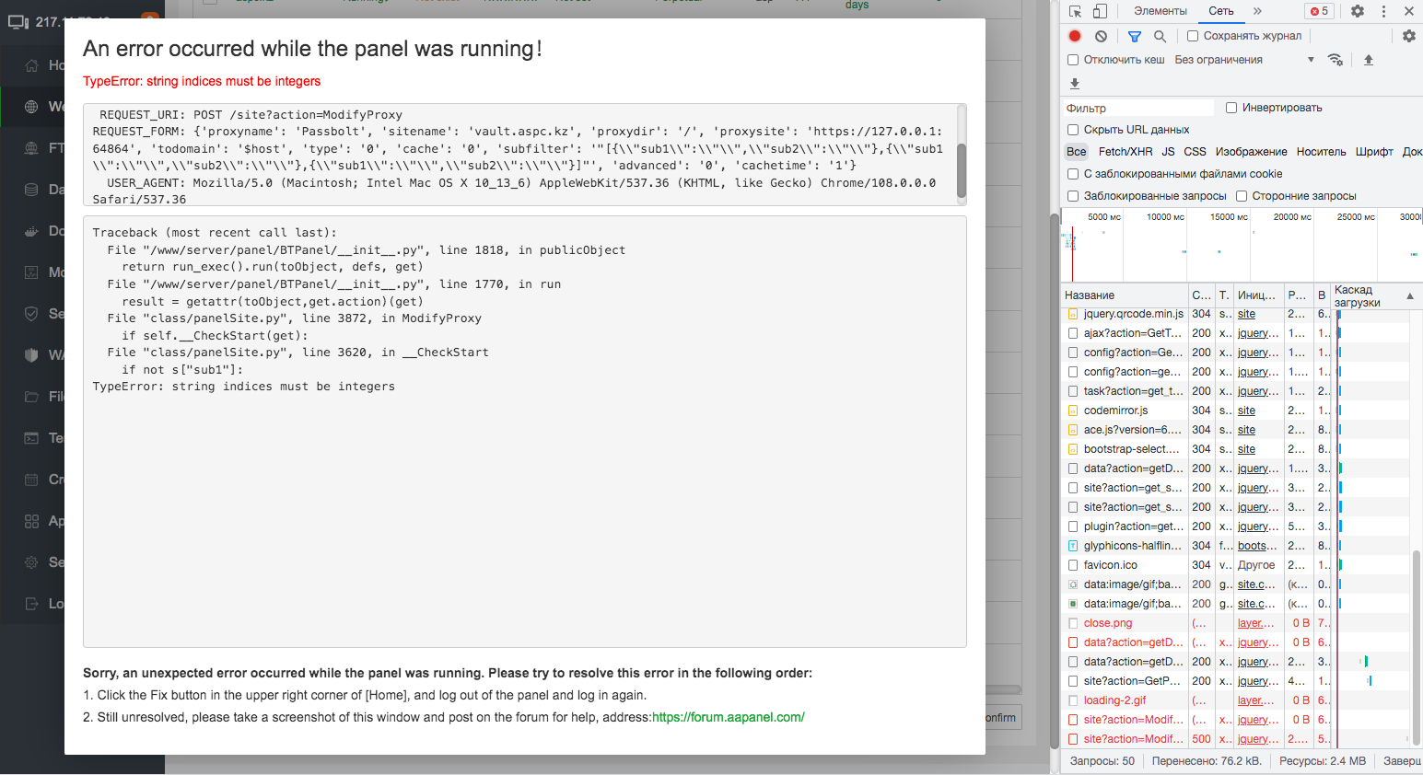Open the 'Без ограничения' throttling dropdown
The width and height of the screenshot is (1423, 775).
coord(1243,60)
